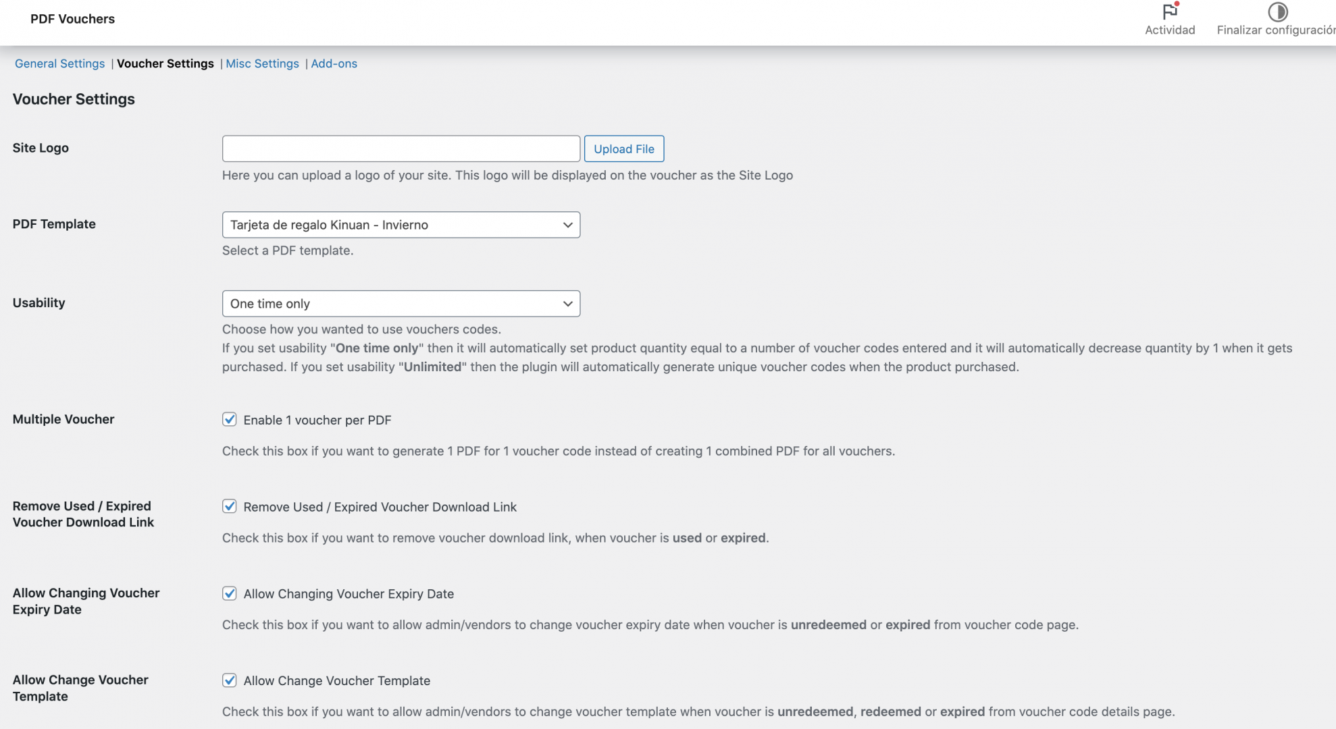Toggle Allow Change Voucher Template checkbox
Screen dimensions: 1336x729
pyautogui.click(x=230, y=680)
